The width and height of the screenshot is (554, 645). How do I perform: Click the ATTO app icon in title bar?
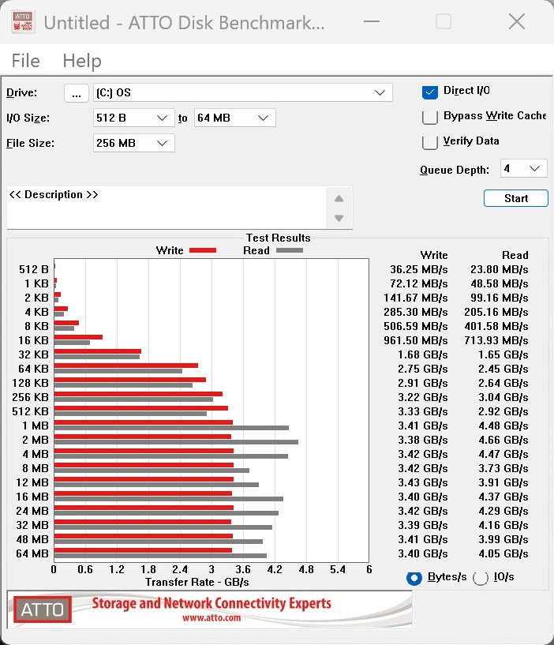click(23, 22)
